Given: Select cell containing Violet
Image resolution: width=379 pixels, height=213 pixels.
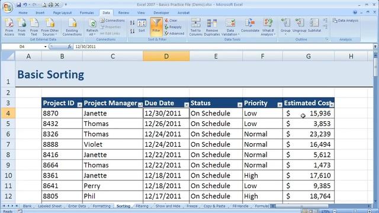Looking at the screenshot, I should (113, 144).
